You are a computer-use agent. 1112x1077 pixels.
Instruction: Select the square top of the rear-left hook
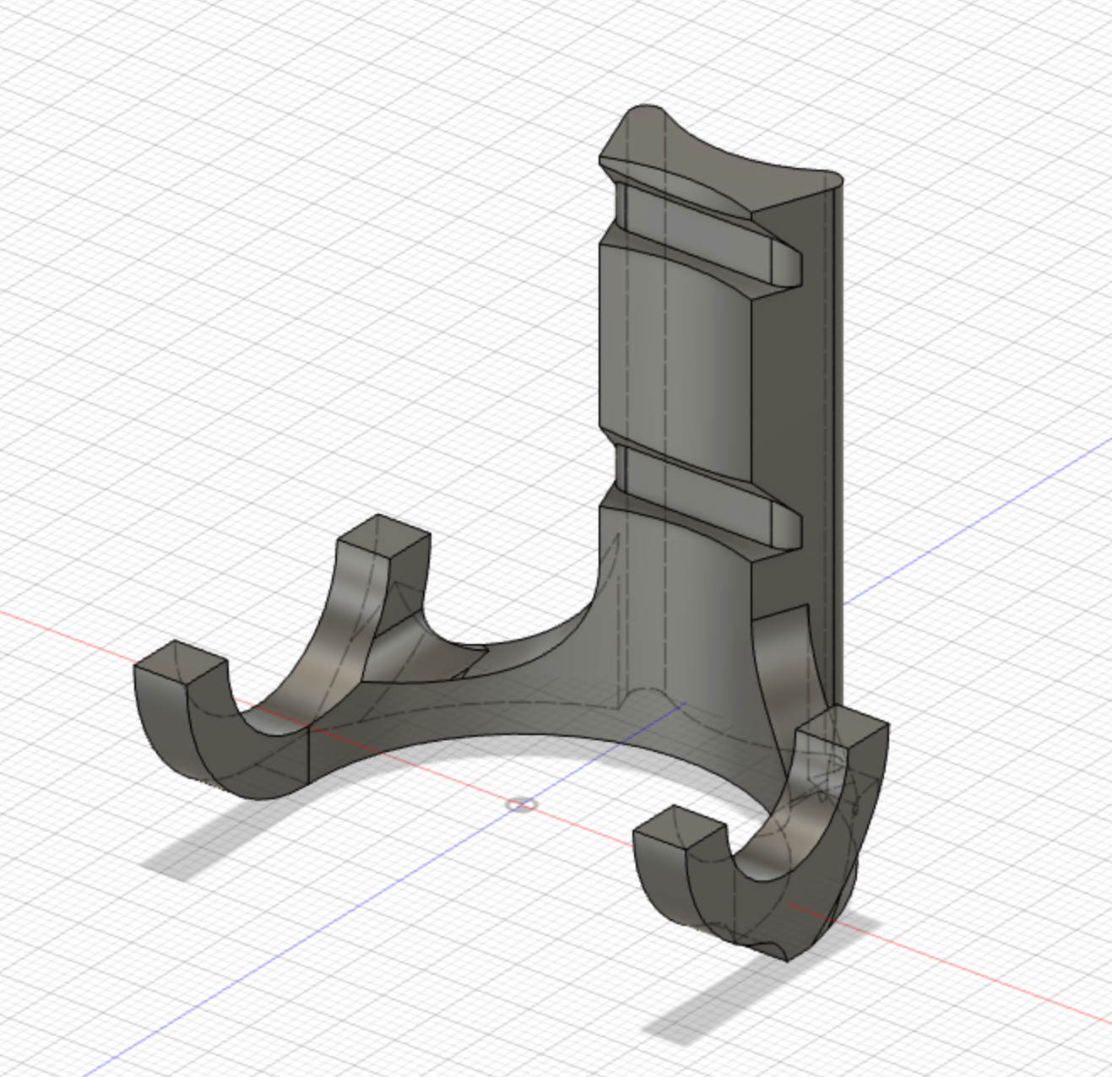pyautogui.click(x=384, y=535)
